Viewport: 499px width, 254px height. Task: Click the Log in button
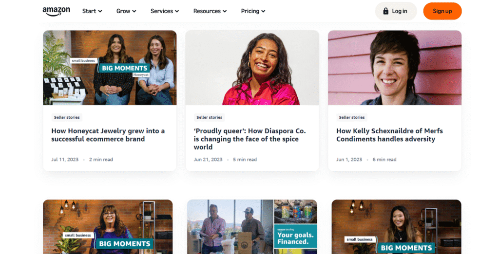[x=396, y=11]
